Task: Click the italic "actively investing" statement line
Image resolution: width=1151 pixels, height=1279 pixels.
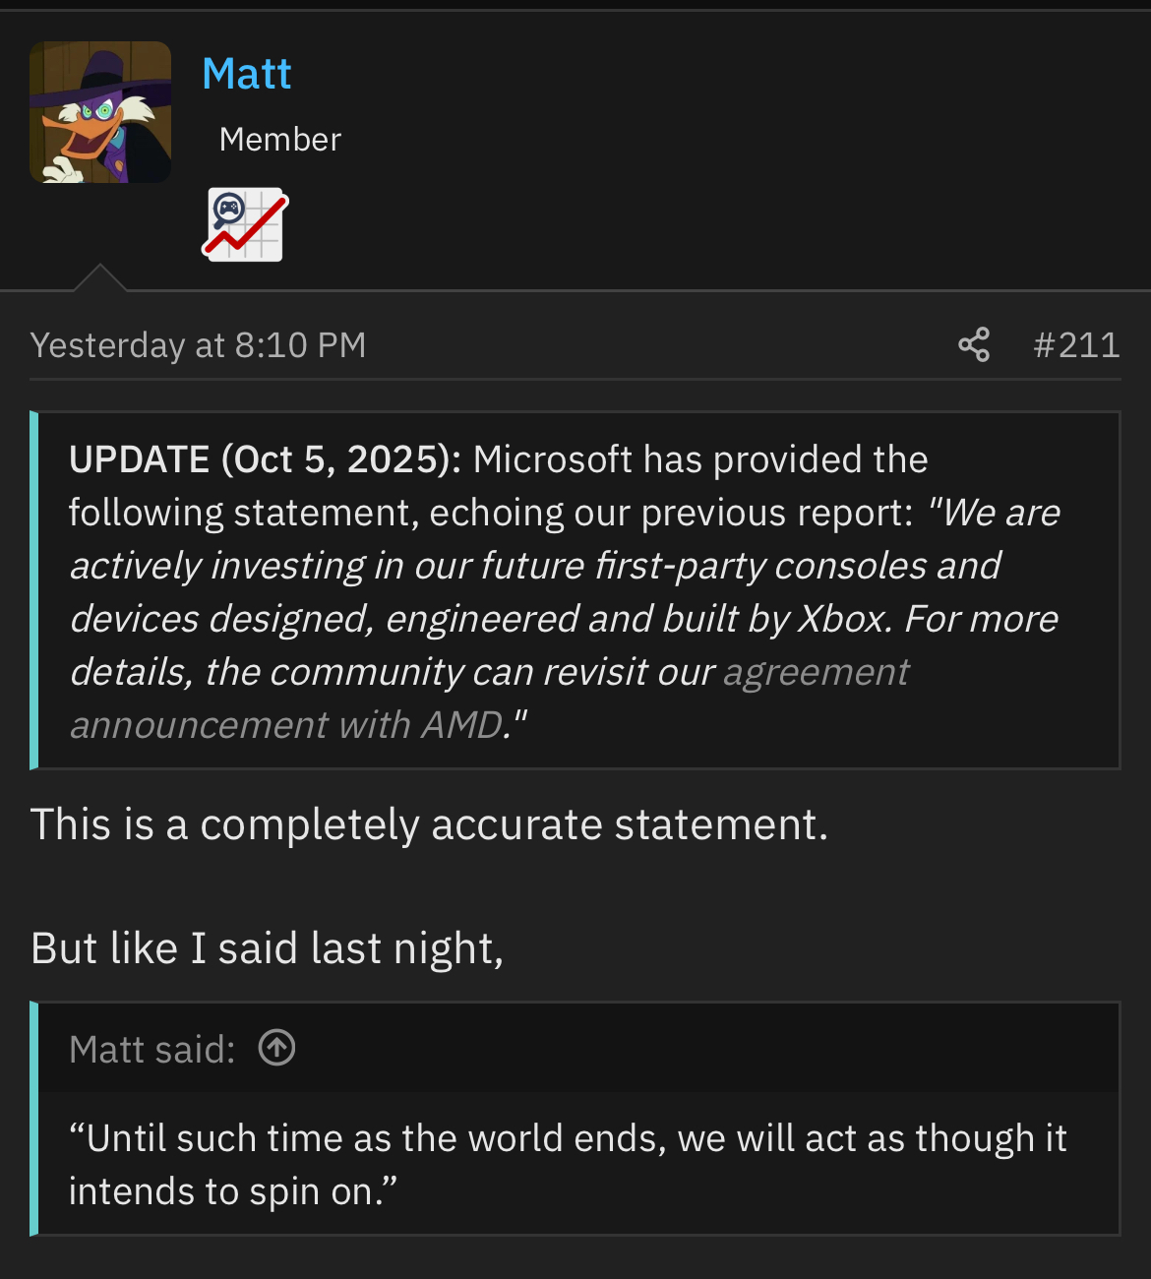Action: tap(535, 567)
